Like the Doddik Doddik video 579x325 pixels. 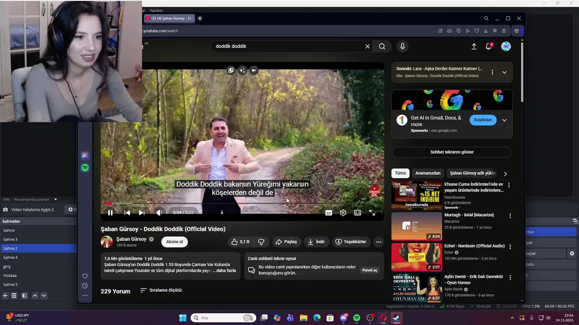coord(240,242)
